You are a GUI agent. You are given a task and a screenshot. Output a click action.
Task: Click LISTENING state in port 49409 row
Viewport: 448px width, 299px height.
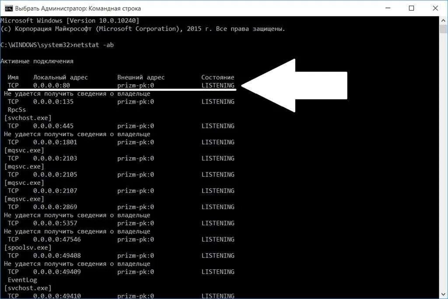(218, 272)
